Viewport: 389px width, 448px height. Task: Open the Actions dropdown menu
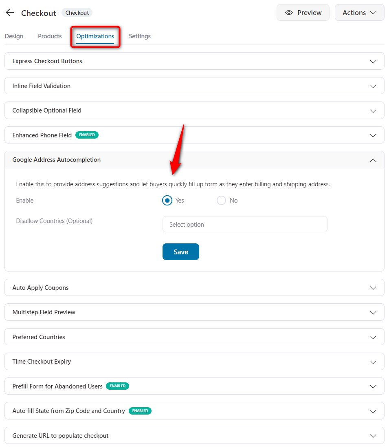359,12
